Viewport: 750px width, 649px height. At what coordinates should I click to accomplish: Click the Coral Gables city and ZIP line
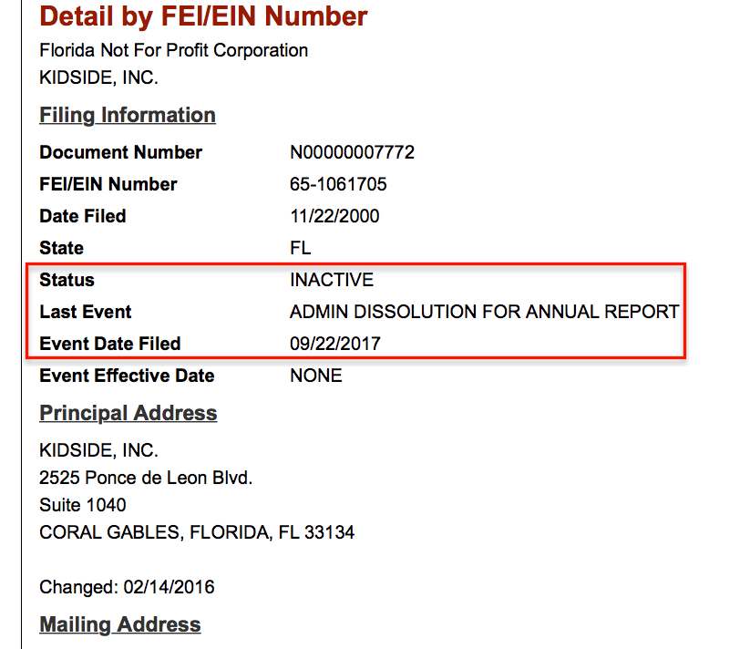coord(197,532)
